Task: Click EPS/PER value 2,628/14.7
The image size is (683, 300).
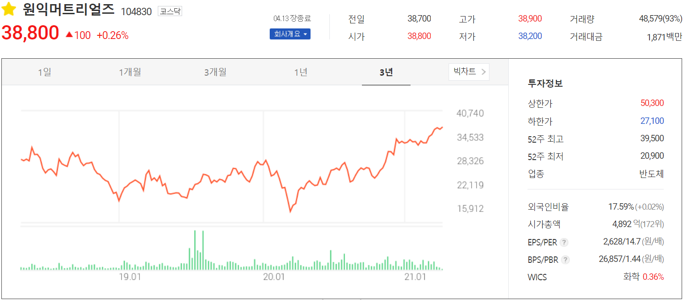Action: 621,242
